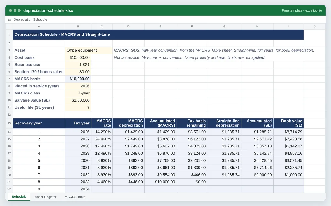Open the MACRS Table sheet tab
The width and height of the screenshot is (331, 206).
(75, 197)
